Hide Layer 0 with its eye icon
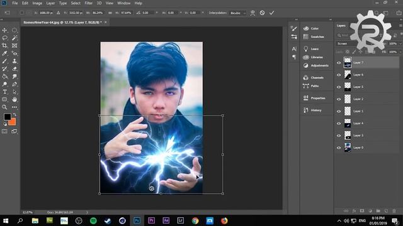Screen dimensions: 403x226 339,148
